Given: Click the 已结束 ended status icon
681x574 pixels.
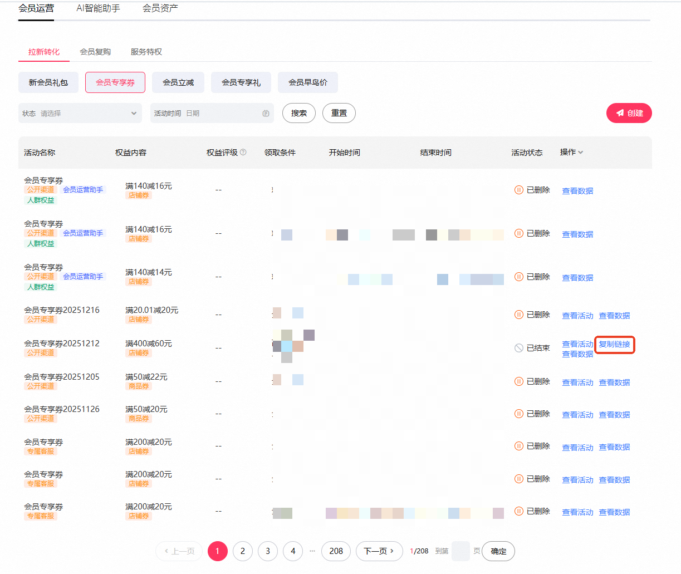Looking at the screenshot, I should (518, 348).
